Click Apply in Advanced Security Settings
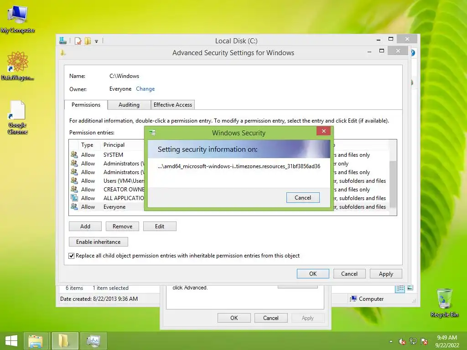This screenshot has width=467, height=350. [386, 273]
